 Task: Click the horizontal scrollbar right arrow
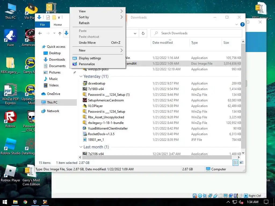click(x=239, y=157)
